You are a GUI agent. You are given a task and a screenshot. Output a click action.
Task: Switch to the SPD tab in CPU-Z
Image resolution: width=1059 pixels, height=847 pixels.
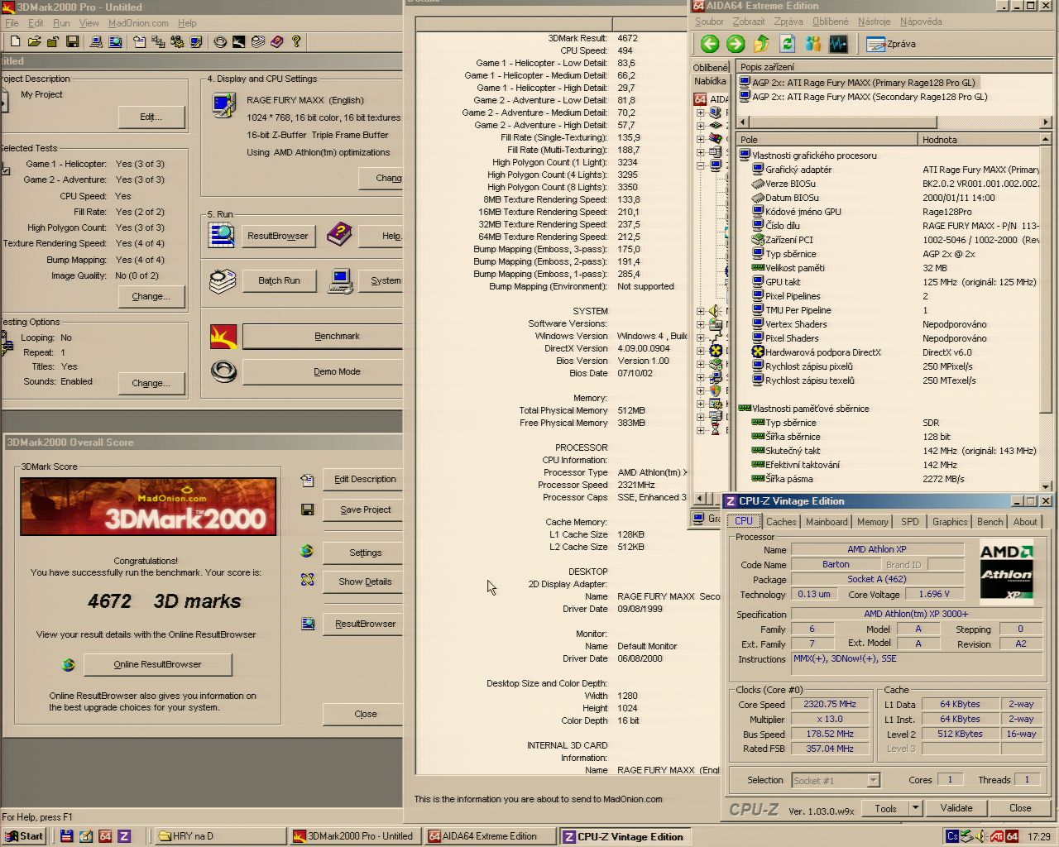[x=909, y=522]
